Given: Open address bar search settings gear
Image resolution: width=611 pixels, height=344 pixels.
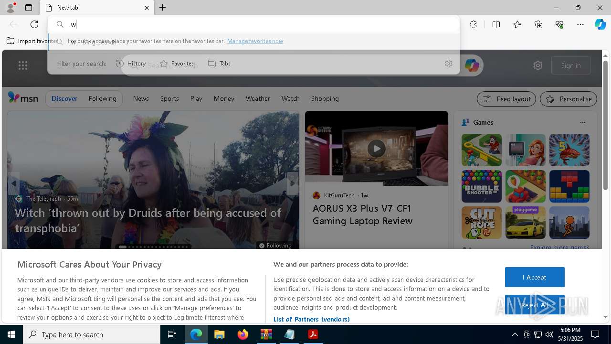Looking at the screenshot, I should (x=449, y=64).
